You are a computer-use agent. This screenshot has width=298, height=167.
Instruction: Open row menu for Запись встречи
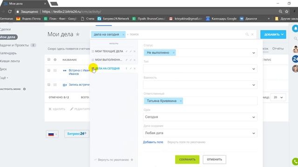pyautogui.click(x=55, y=84)
